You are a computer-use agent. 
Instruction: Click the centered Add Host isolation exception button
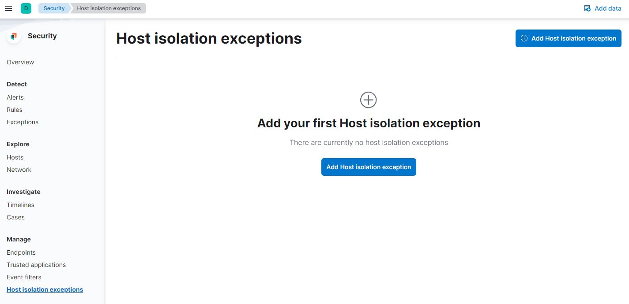click(x=369, y=167)
